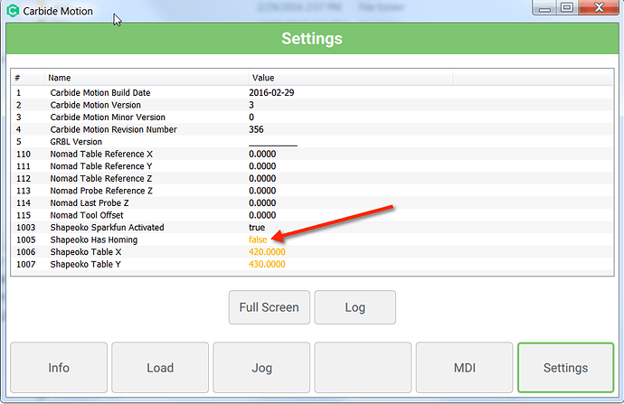Select Shapeoko Table Y name
The width and height of the screenshot is (624, 404).
tap(86, 265)
